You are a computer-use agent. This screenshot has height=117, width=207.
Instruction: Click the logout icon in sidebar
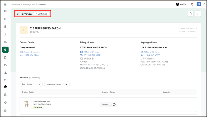point(6,111)
